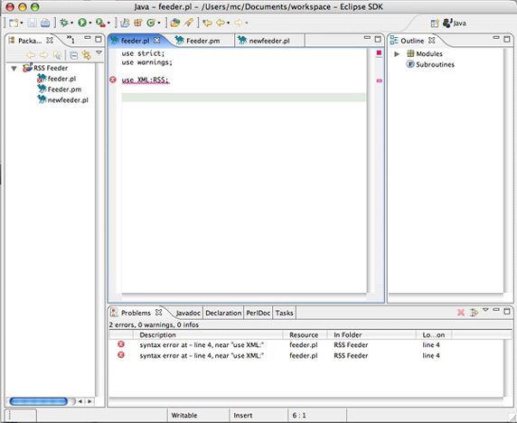Screen dimensions: 517x423
Task: Select the PerlDoc tab
Action: coord(258,313)
